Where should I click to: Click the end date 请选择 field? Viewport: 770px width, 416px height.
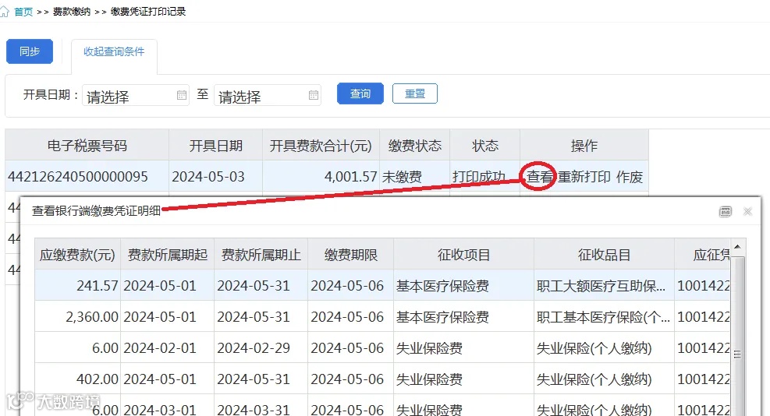pyautogui.click(x=268, y=95)
